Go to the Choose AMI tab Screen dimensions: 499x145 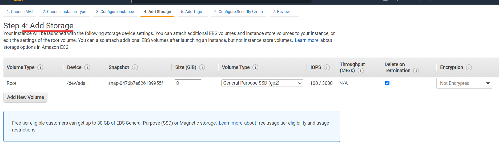point(20,12)
